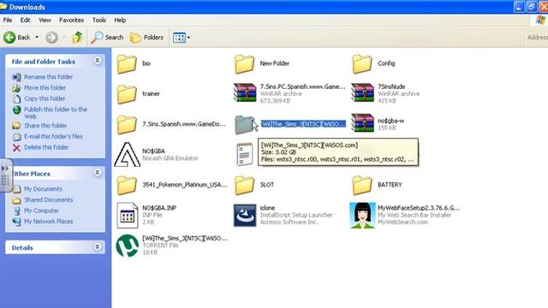Go up one folder level
The image size is (548, 308).
[x=77, y=37]
